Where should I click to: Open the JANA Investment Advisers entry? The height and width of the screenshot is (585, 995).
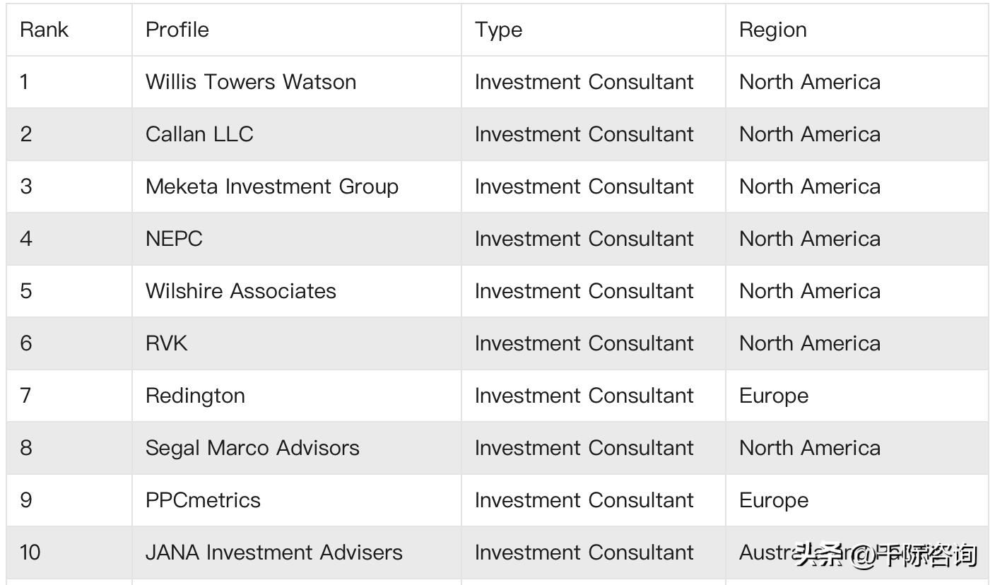click(x=274, y=552)
